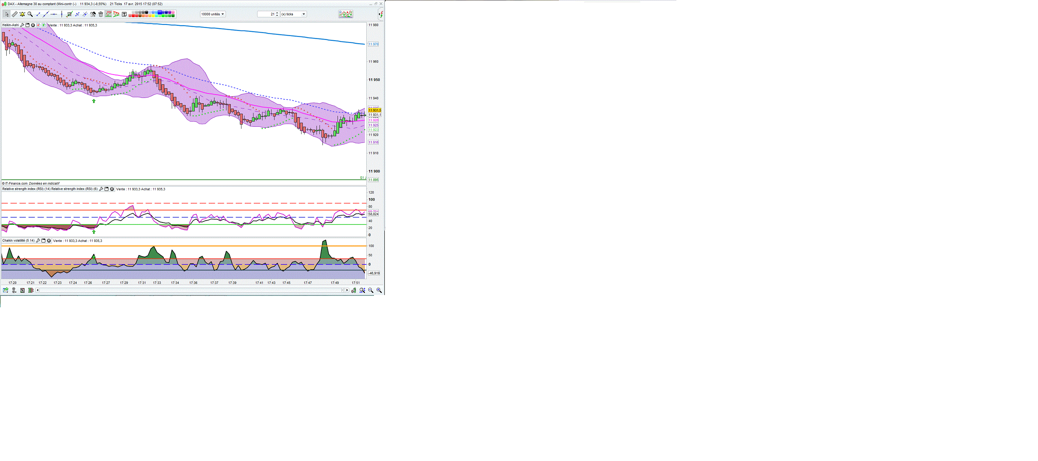The height and width of the screenshot is (461, 1038).
Task: Open the 10000 unités dropdown
Action: pyautogui.click(x=213, y=14)
